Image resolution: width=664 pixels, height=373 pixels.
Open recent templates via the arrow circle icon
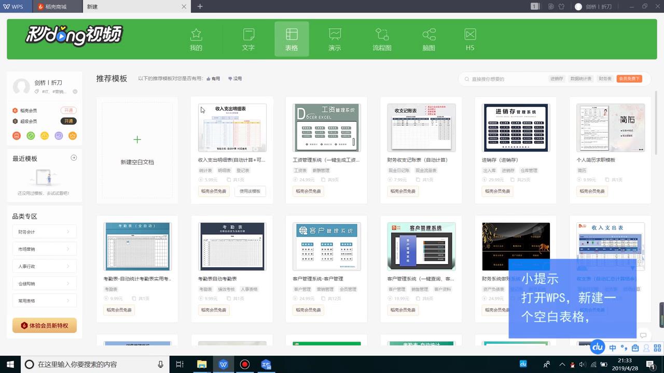(74, 158)
